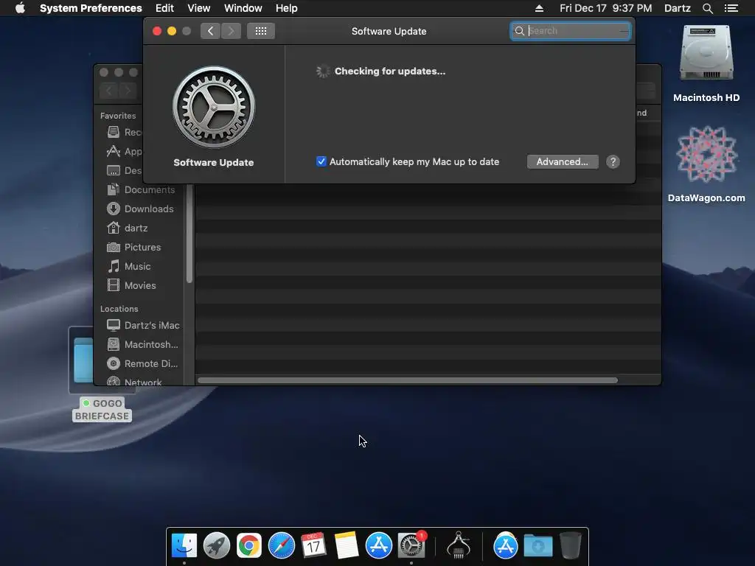Open the Help menu
Viewport: 755px width, 566px height.
point(287,8)
